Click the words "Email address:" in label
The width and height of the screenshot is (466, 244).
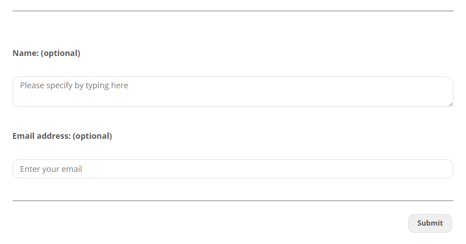(42, 136)
